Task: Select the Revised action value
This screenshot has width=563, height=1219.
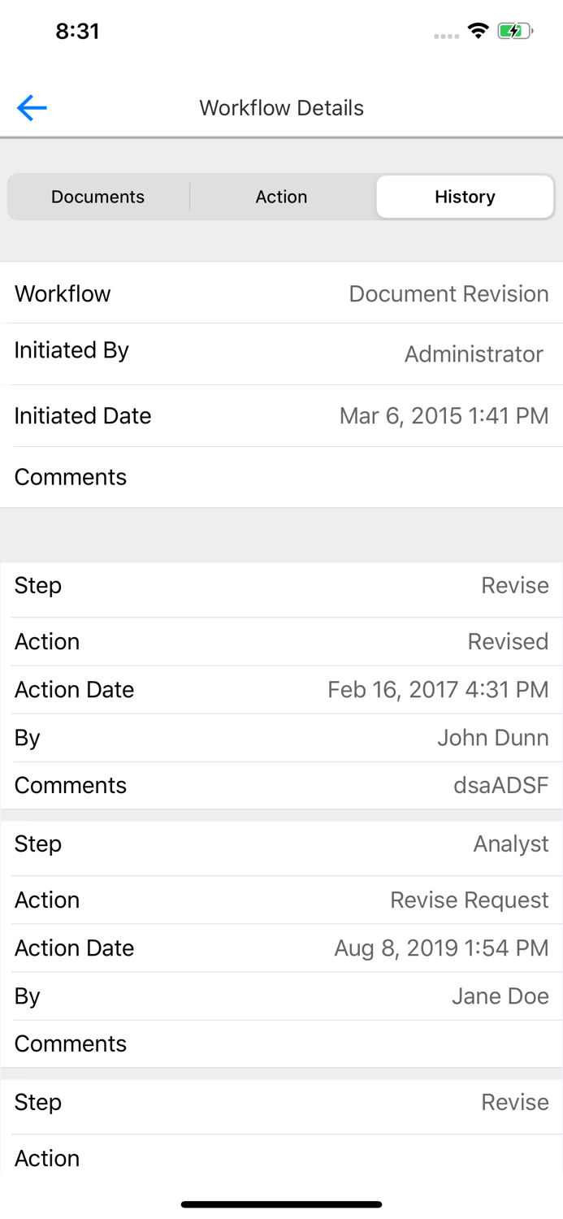Action: tap(508, 641)
